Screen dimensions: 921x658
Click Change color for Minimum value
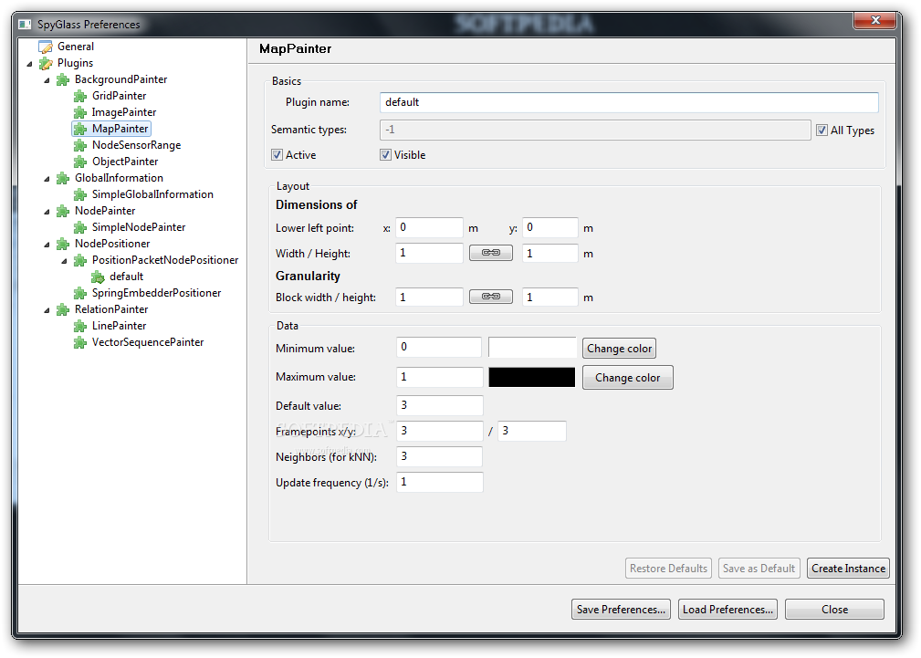(x=619, y=349)
